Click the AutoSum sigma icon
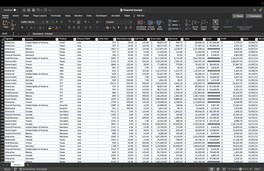The image size is (264, 171). coord(187,21)
